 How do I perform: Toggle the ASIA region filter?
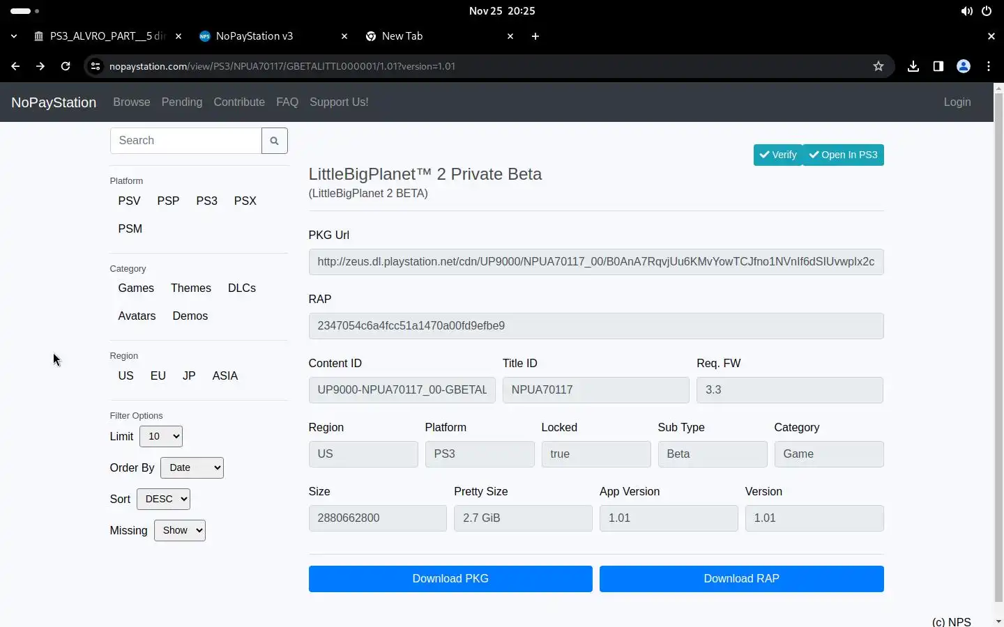[225, 376]
